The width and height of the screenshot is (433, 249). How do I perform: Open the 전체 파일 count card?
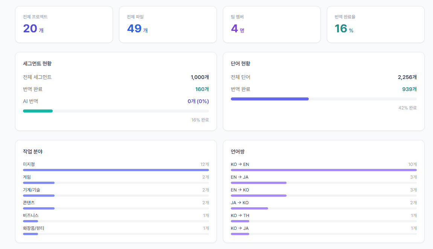pyautogui.click(x=168, y=24)
